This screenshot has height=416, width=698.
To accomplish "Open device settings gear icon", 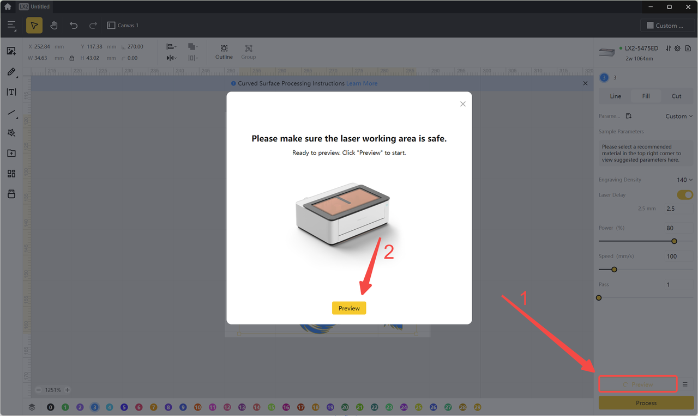I will point(677,48).
